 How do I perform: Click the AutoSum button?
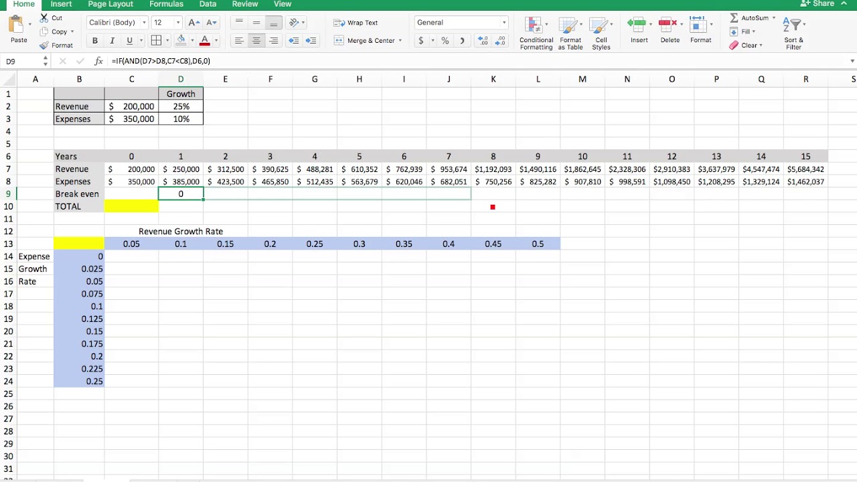click(x=749, y=18)
